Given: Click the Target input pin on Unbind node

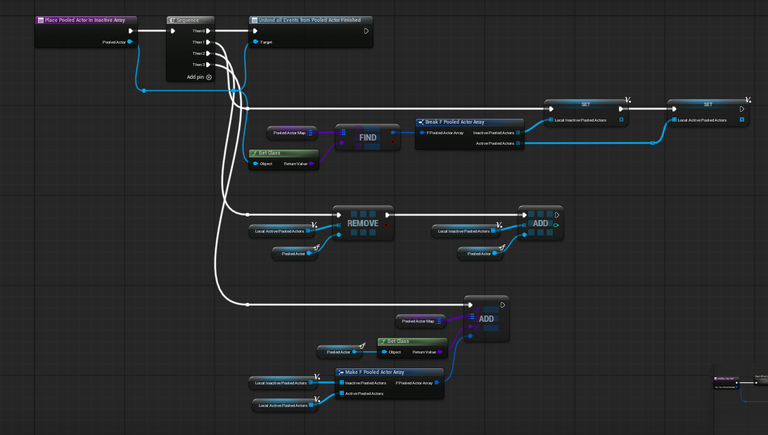Looking at the screenshot, I should pos(255,42).
